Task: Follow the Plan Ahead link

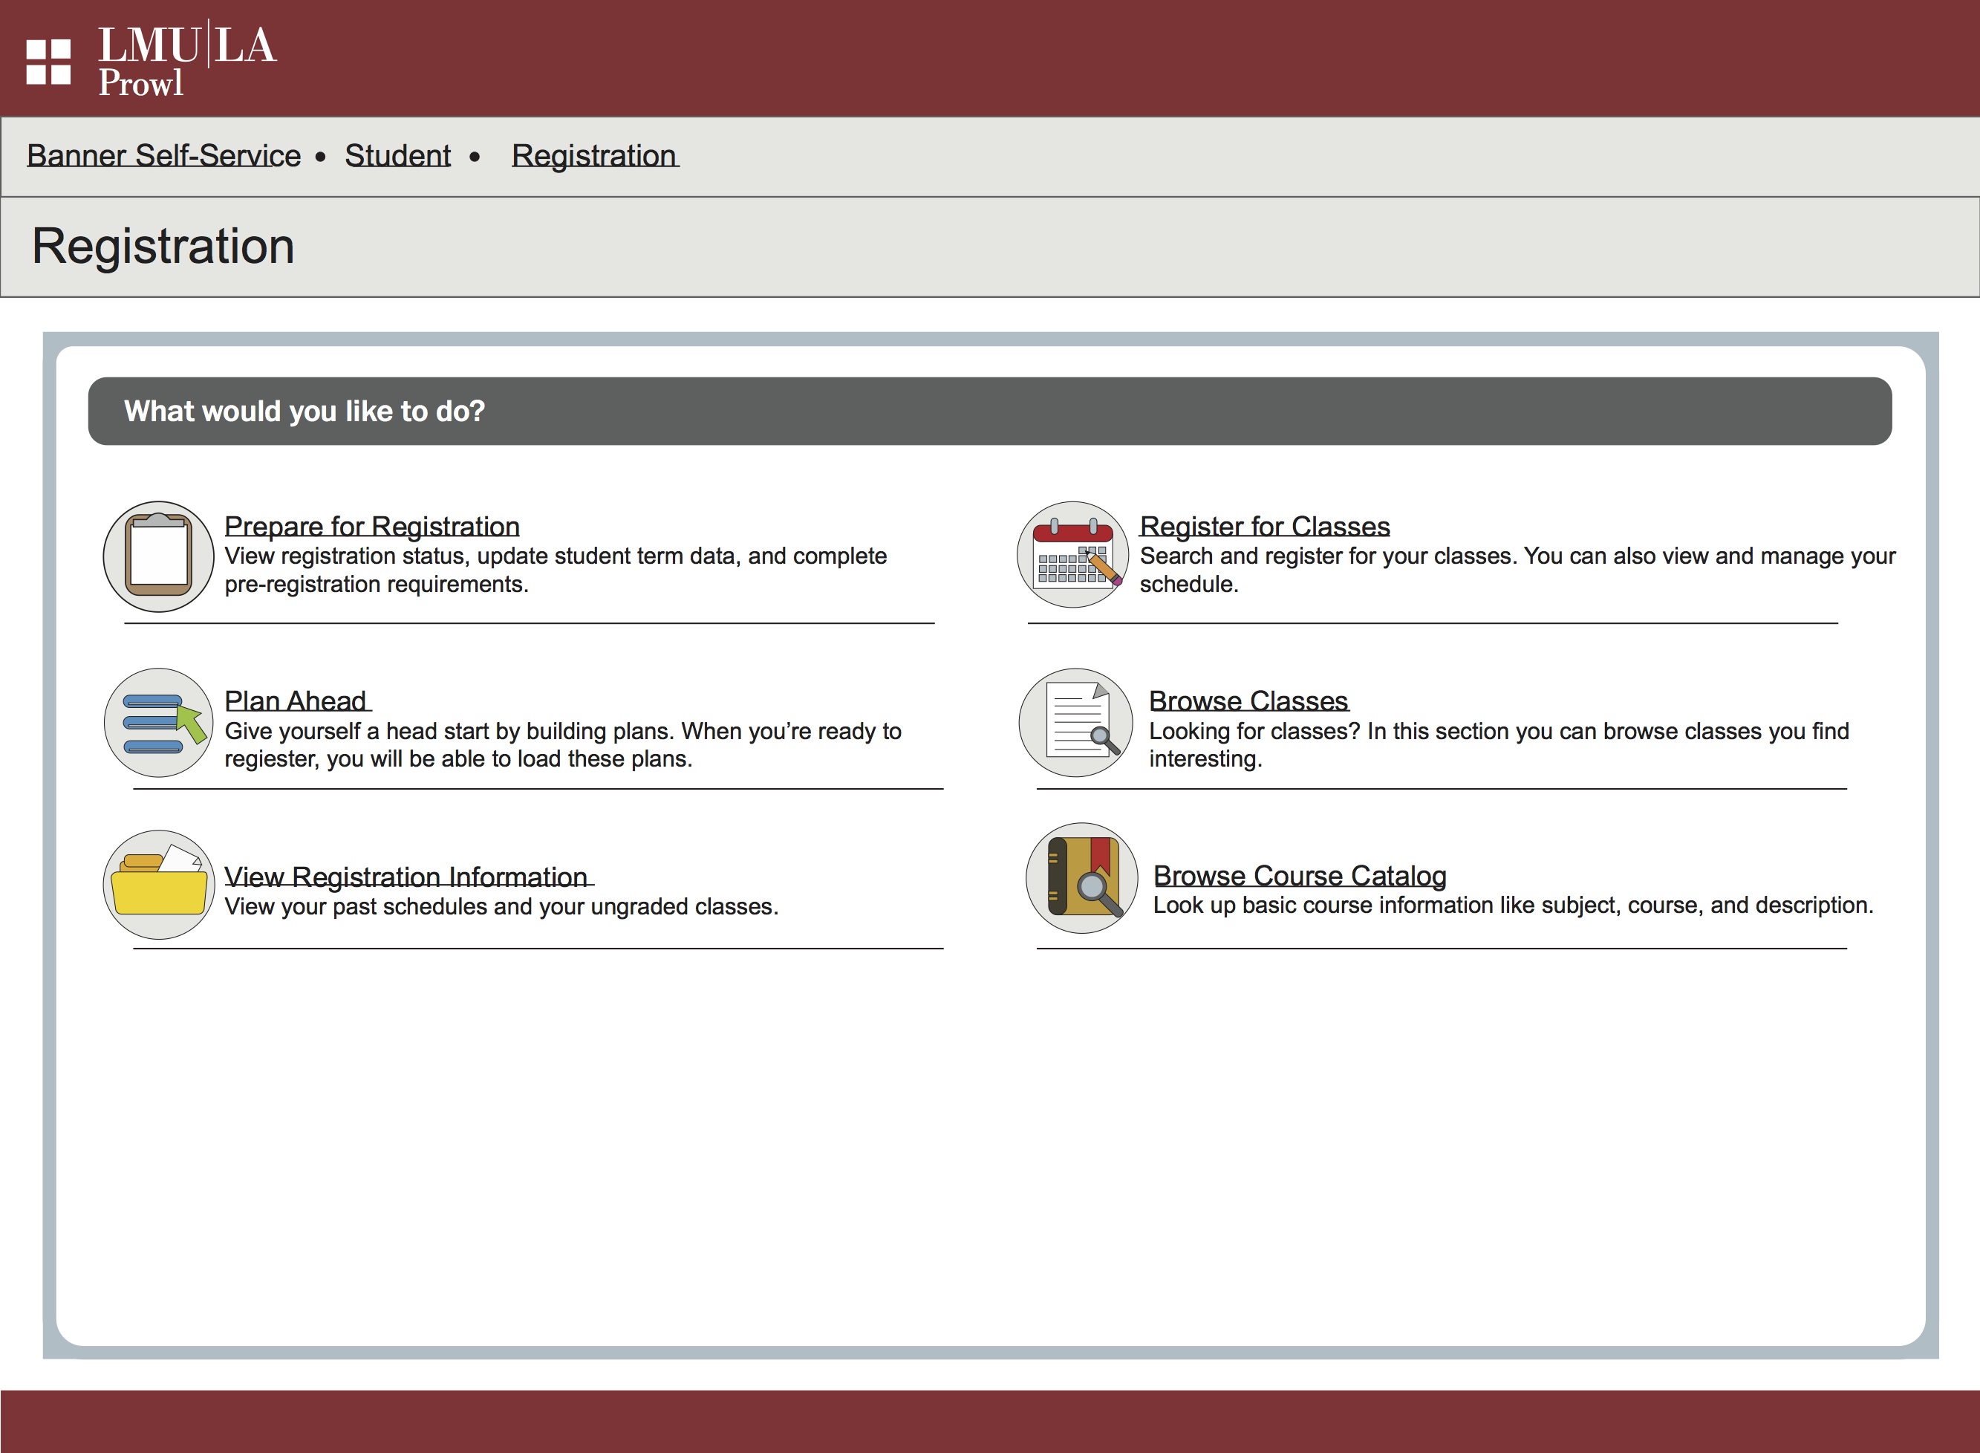Action: point(296,701)
